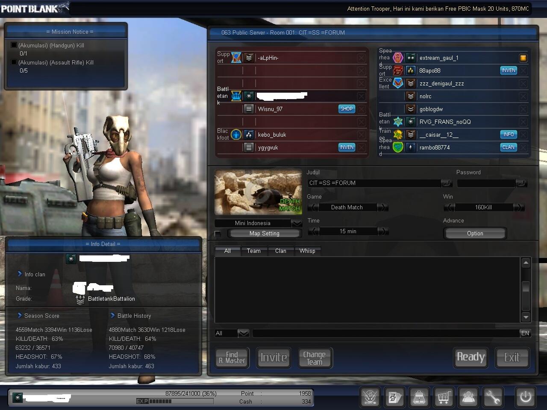Viewport: 547px width, 410px height.
Task: Click the Exit button
Action: pyautogui.click(x=512, y=357)
